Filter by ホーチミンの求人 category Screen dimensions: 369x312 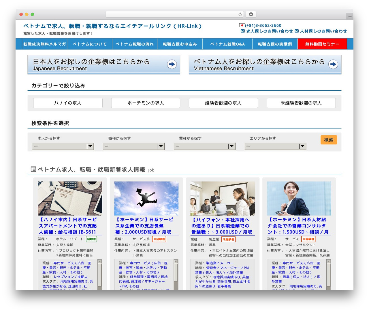[x=146, y=103]
